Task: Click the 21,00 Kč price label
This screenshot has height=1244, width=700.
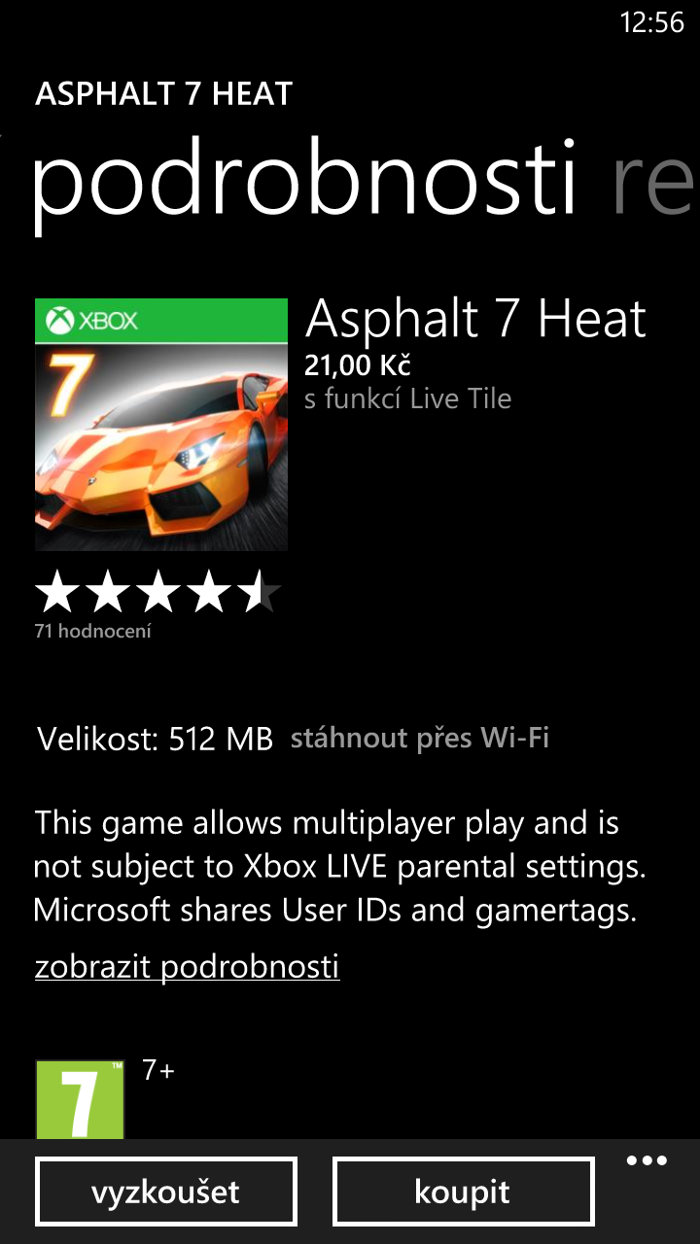Action: click(x=358, y=365)
